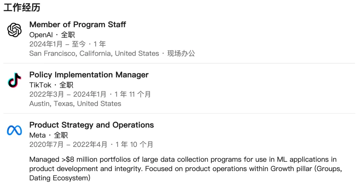Click the OpenAI · 全职 company line

[52, 35]
